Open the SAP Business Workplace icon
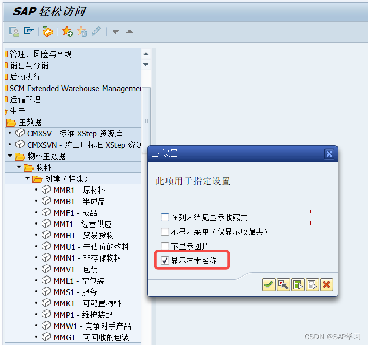This screenshot has height=345, width=368. pos(47,31)
